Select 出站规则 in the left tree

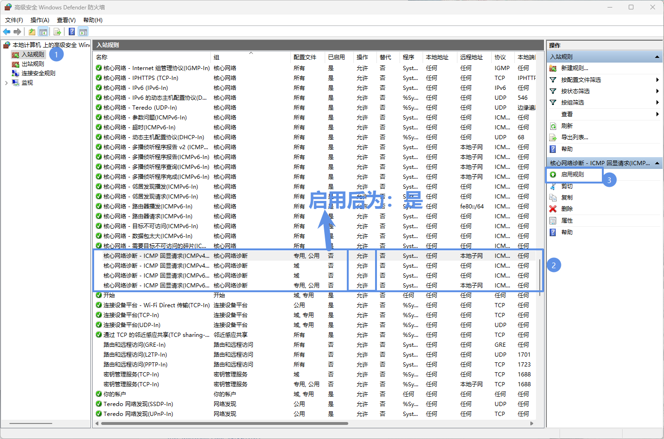[x=32, y=64]
